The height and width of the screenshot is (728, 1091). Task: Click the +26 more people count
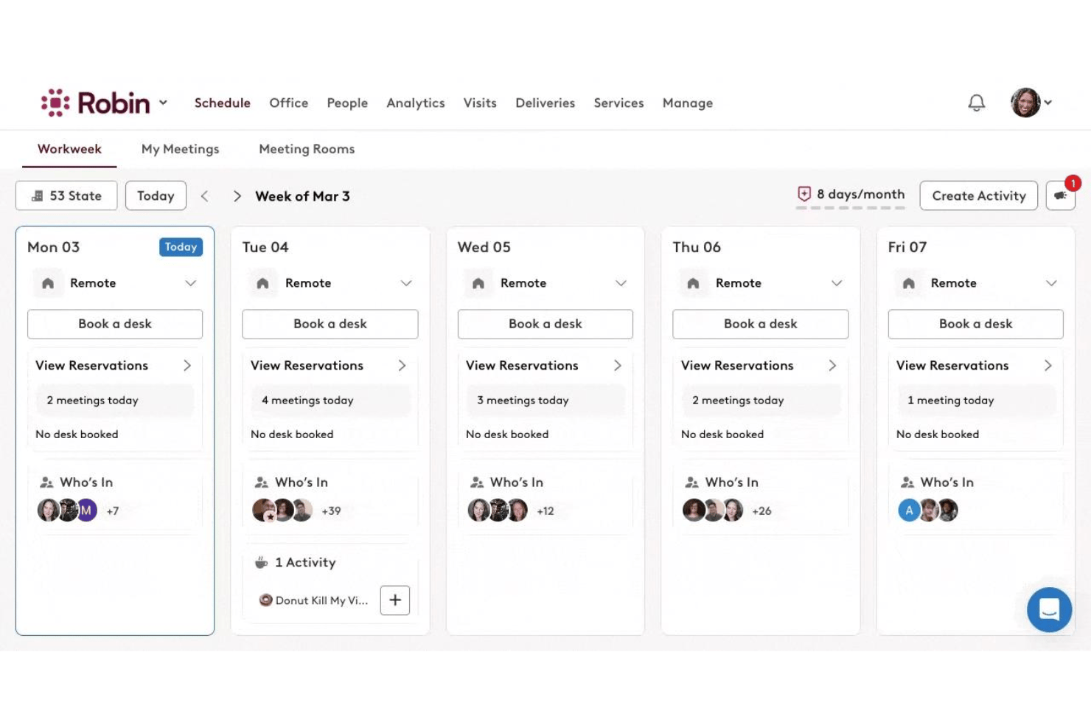click(761, 510)
